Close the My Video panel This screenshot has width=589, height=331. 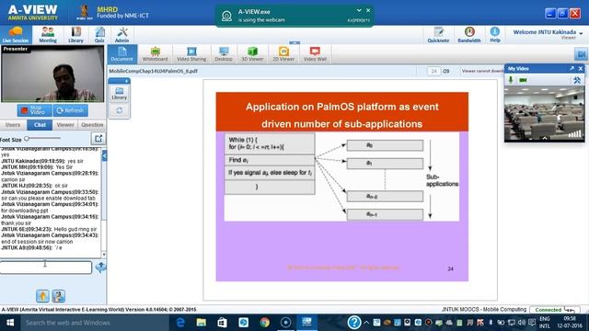click(581, 68)
